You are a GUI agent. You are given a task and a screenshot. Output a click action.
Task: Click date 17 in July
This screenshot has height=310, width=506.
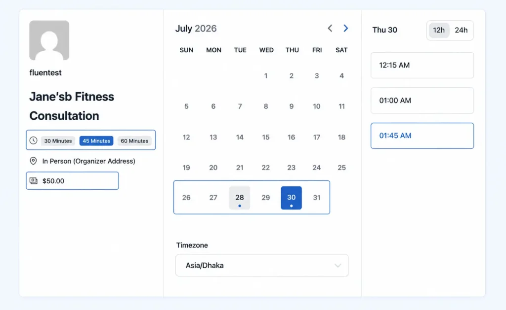coord(317,138)
